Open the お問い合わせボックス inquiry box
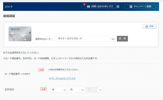The height and width of the screenshot is (100, 163). pos(100,7)
